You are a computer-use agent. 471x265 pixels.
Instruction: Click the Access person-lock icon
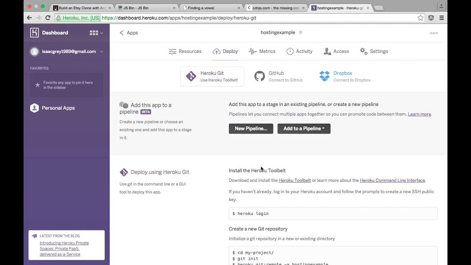coord(327,52)
